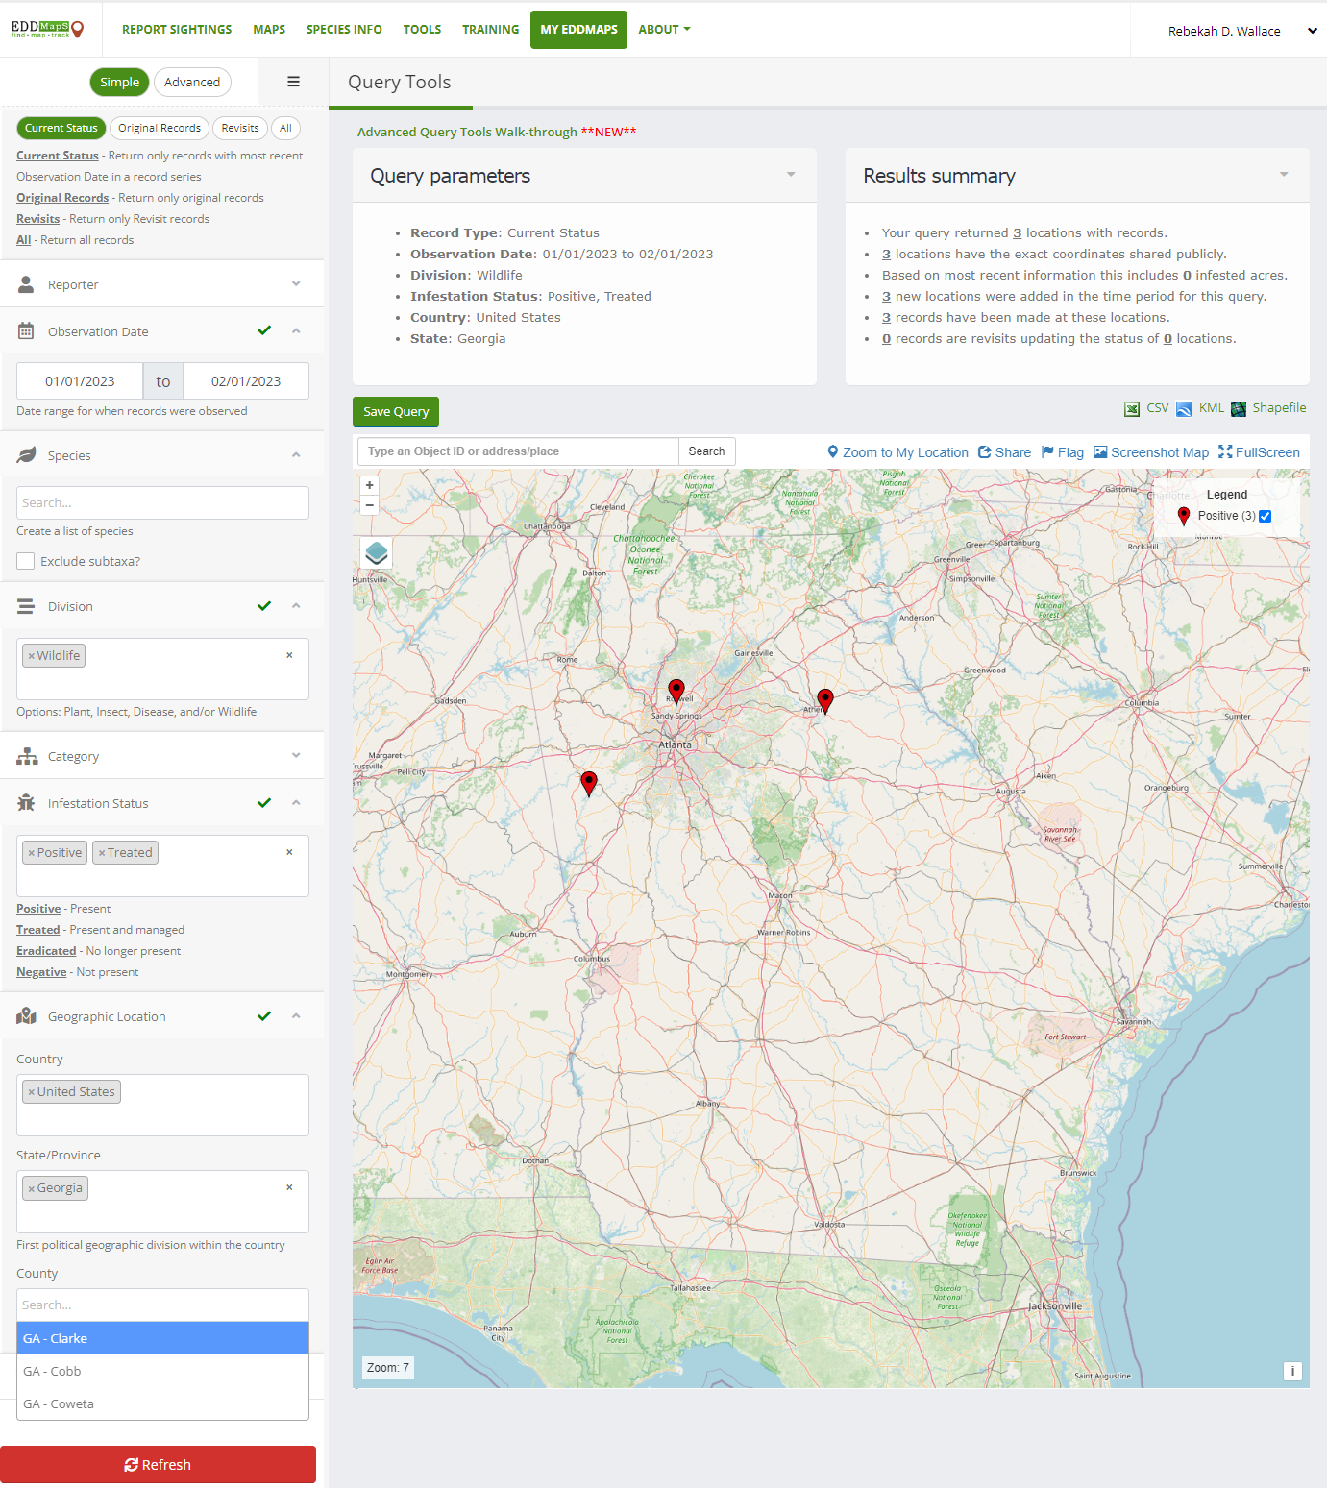Select the Current Status record type

pos(61,128)
